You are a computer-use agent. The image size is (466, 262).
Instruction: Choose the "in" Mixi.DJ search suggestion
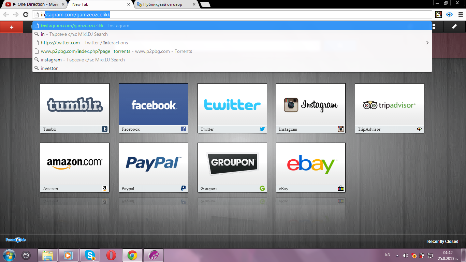pyautogui.click(x=232, y=34)
